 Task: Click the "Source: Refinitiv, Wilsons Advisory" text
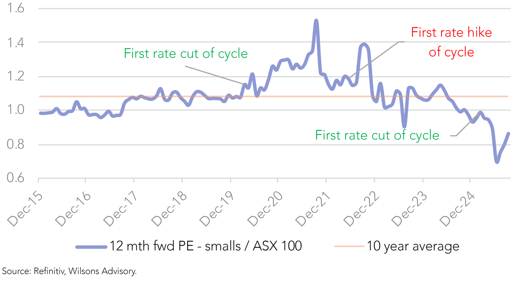(x=69, y=271)
